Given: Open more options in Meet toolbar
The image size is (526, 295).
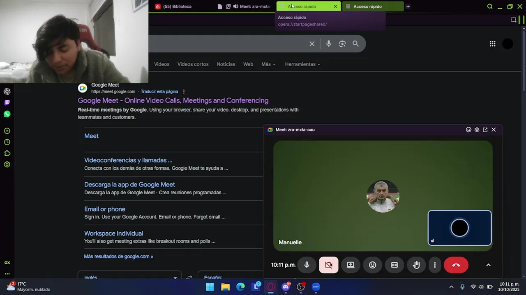Looking at the screenshot, I should 435,265.
